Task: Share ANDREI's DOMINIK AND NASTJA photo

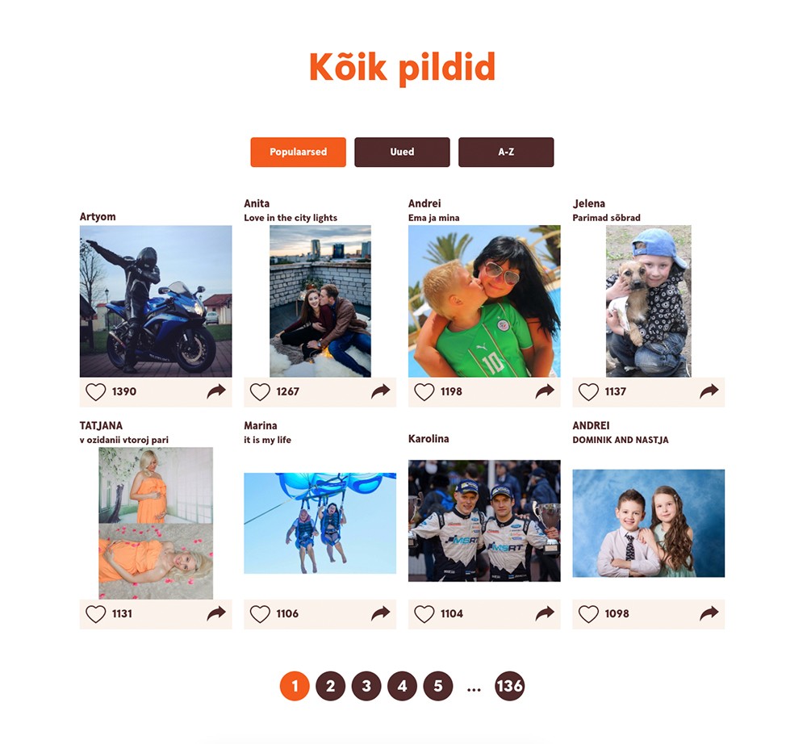Action: tap(709, 613)
